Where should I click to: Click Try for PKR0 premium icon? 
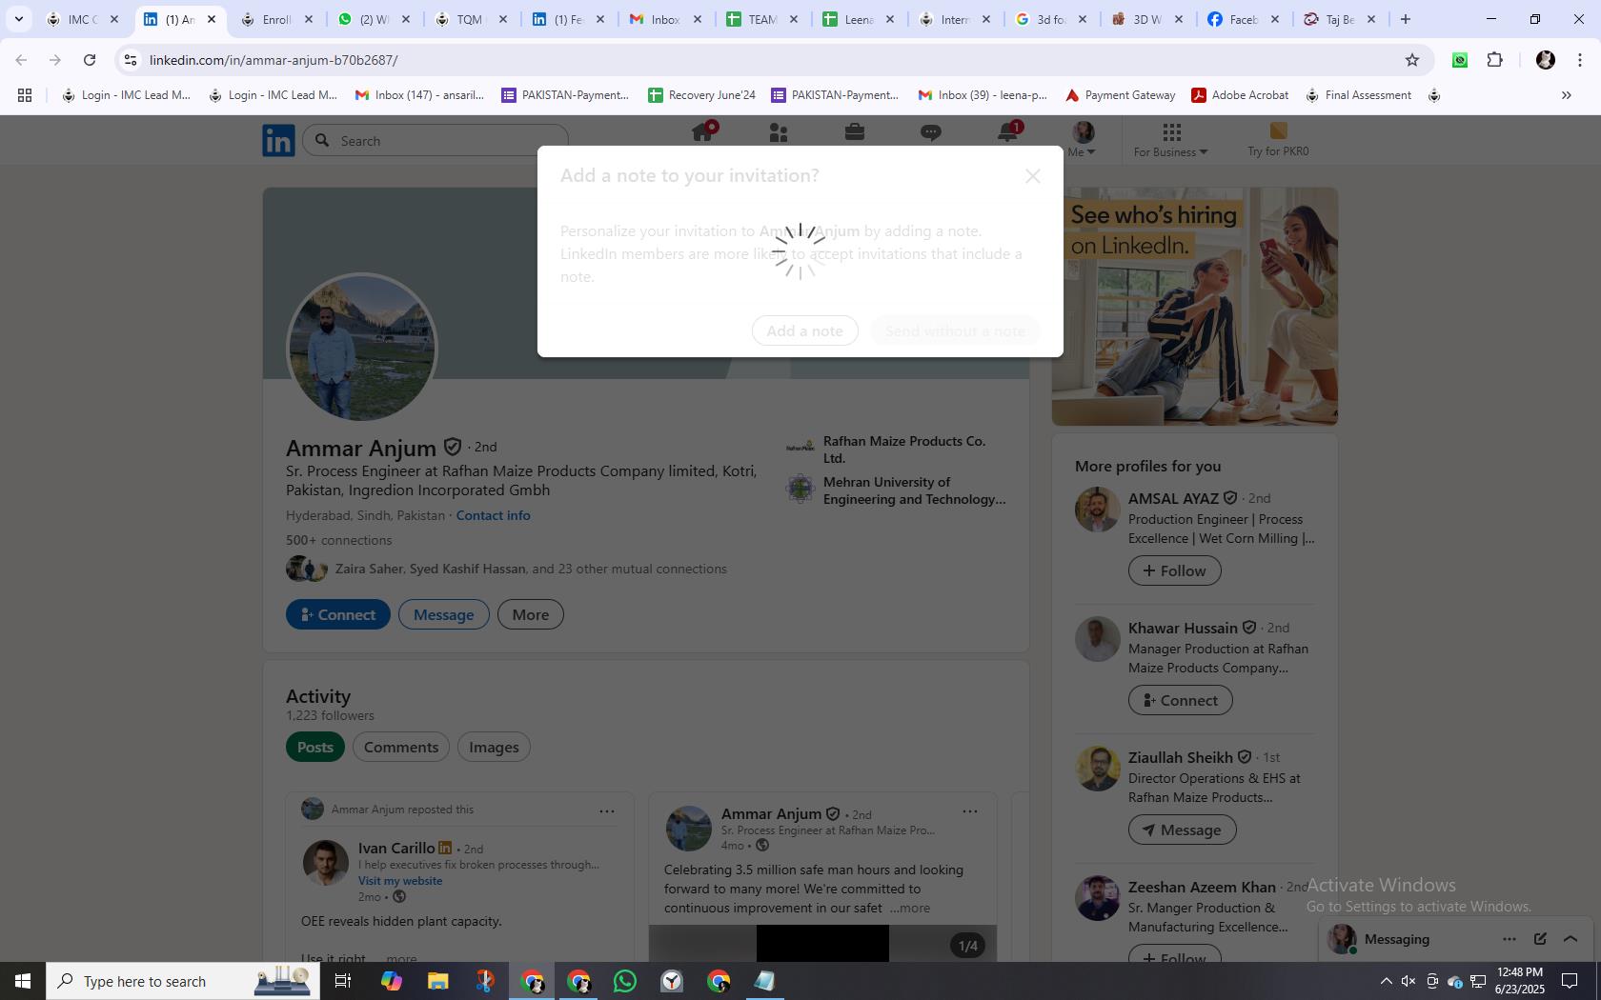[x=1278, y=140]
